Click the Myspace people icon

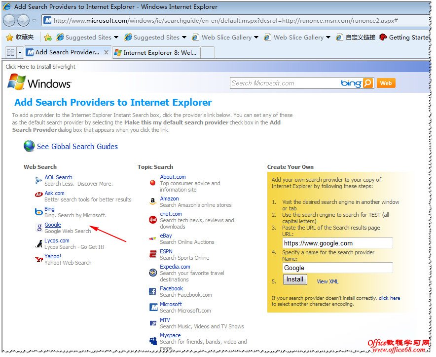[153, 341]
